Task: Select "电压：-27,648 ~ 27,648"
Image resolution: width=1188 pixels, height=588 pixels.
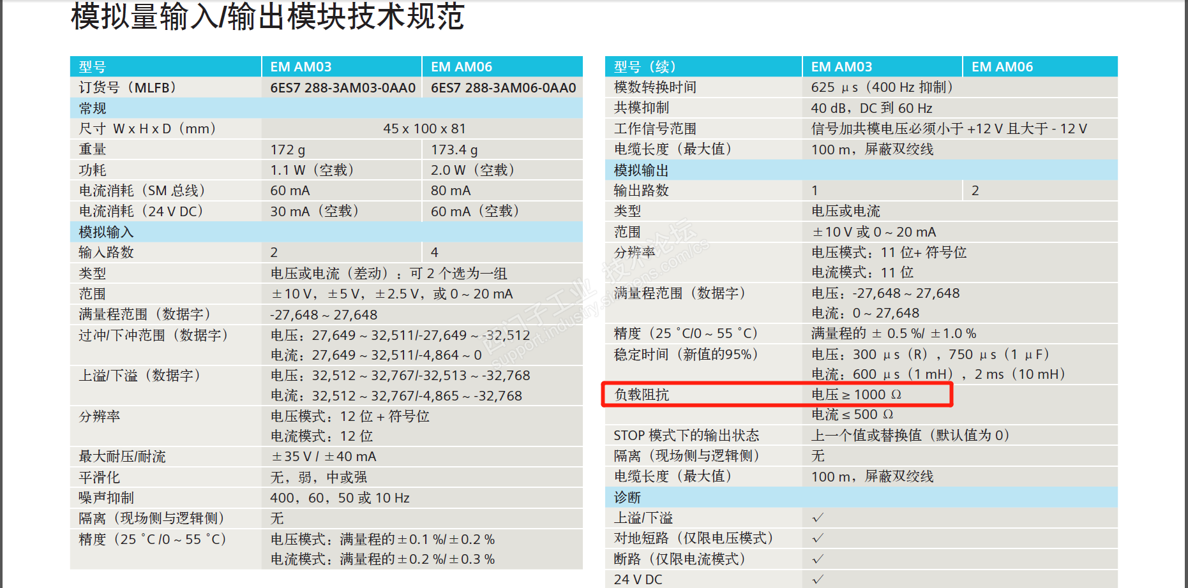Action: tap(885, 293)
